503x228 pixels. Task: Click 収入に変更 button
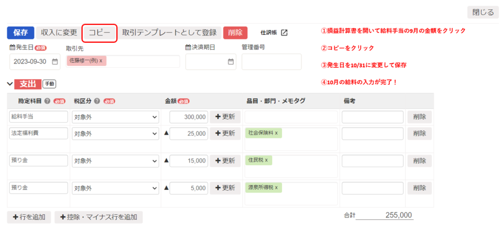59,33
